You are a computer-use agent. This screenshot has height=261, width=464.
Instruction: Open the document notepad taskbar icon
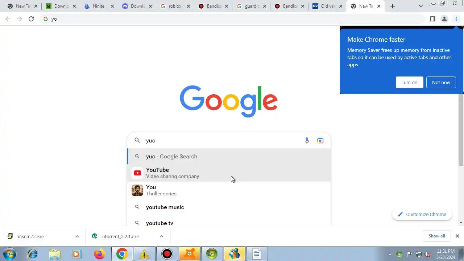tap(257, 254)
